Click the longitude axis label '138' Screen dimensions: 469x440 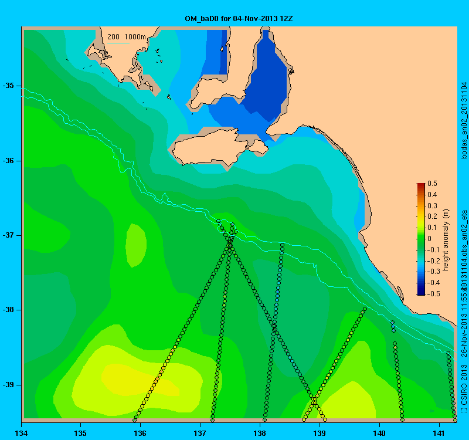pyautogui.click(x=260, y=433)
